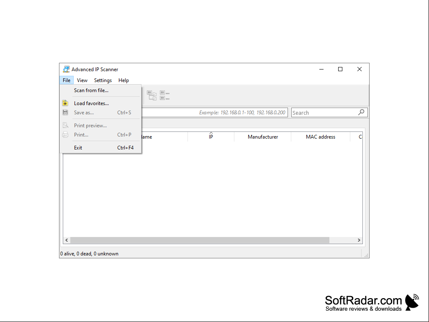Click the collapse all list toolbar icon

click(165, 95)
